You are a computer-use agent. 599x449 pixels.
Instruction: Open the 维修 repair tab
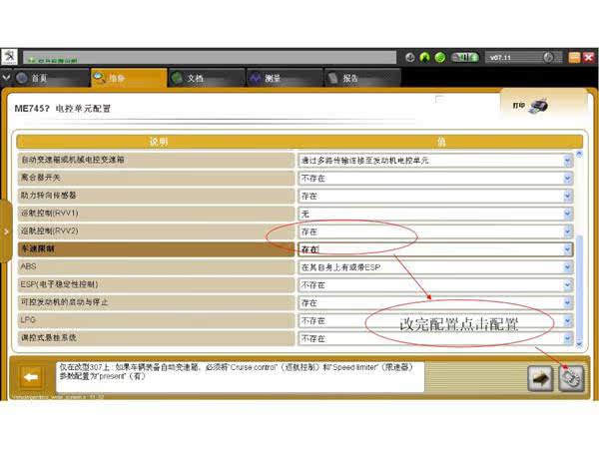click(129, 78)
